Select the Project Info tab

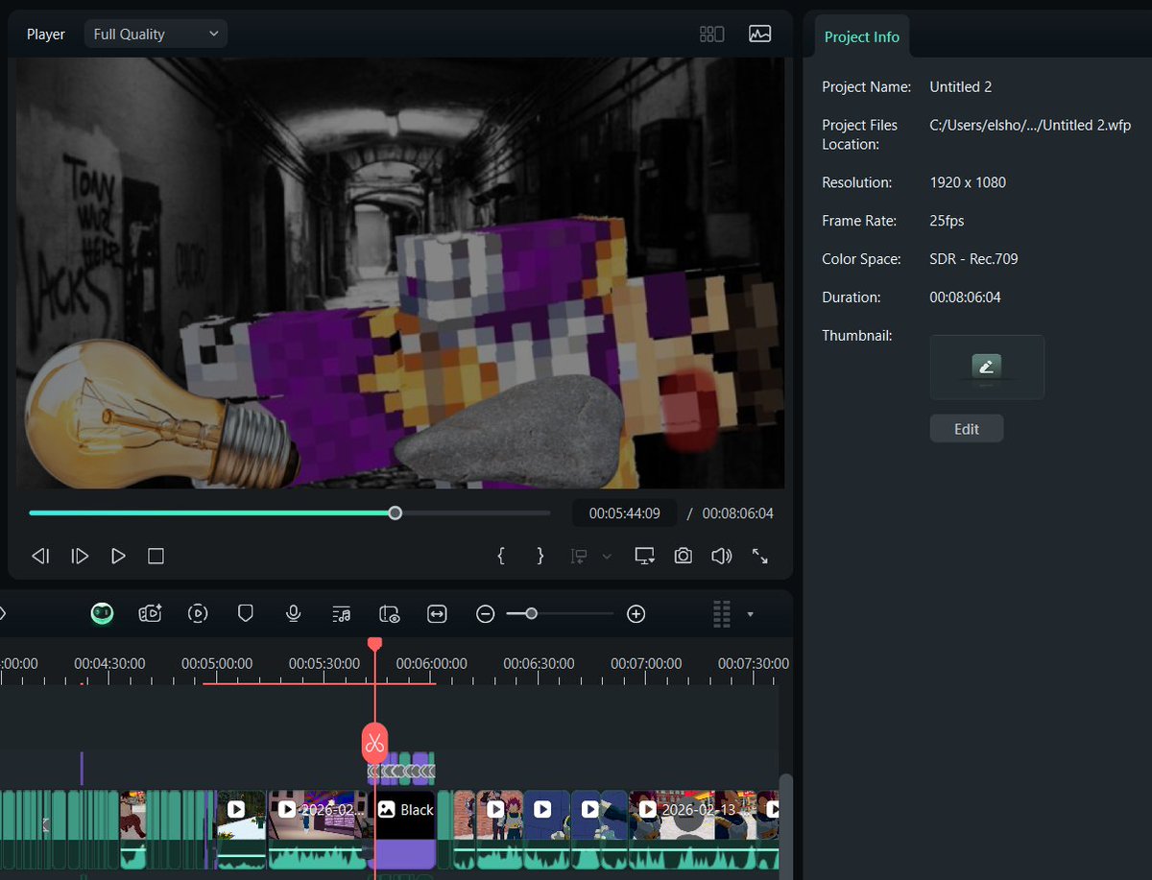point(861,36)
